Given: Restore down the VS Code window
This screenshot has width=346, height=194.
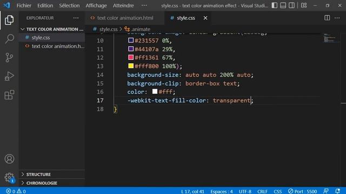Looking at the screenshot, I should (x=328, y=5).
